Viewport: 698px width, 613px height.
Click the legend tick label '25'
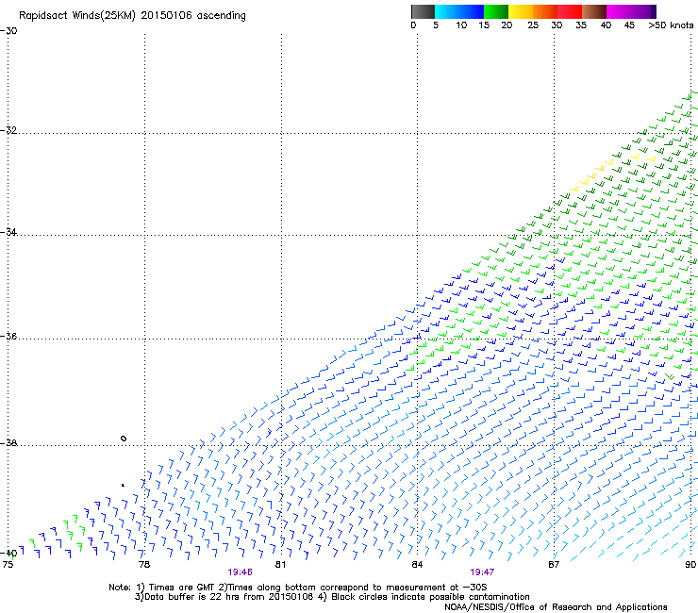pos(533,25)
